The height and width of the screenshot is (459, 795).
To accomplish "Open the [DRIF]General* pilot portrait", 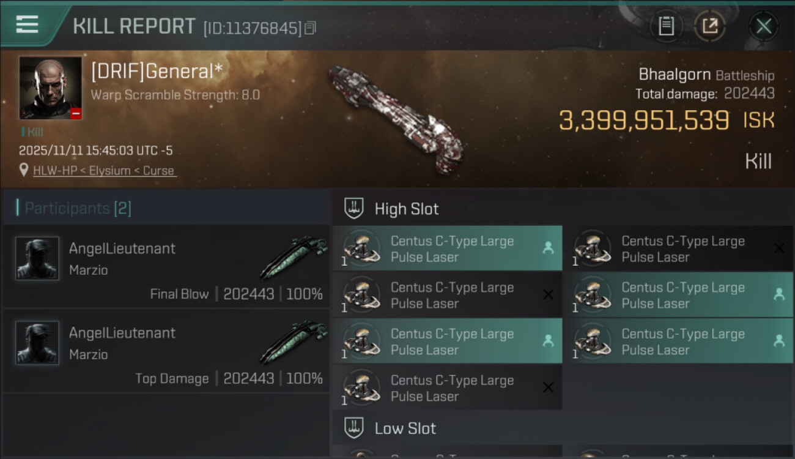I will click(x=50, y=88).
